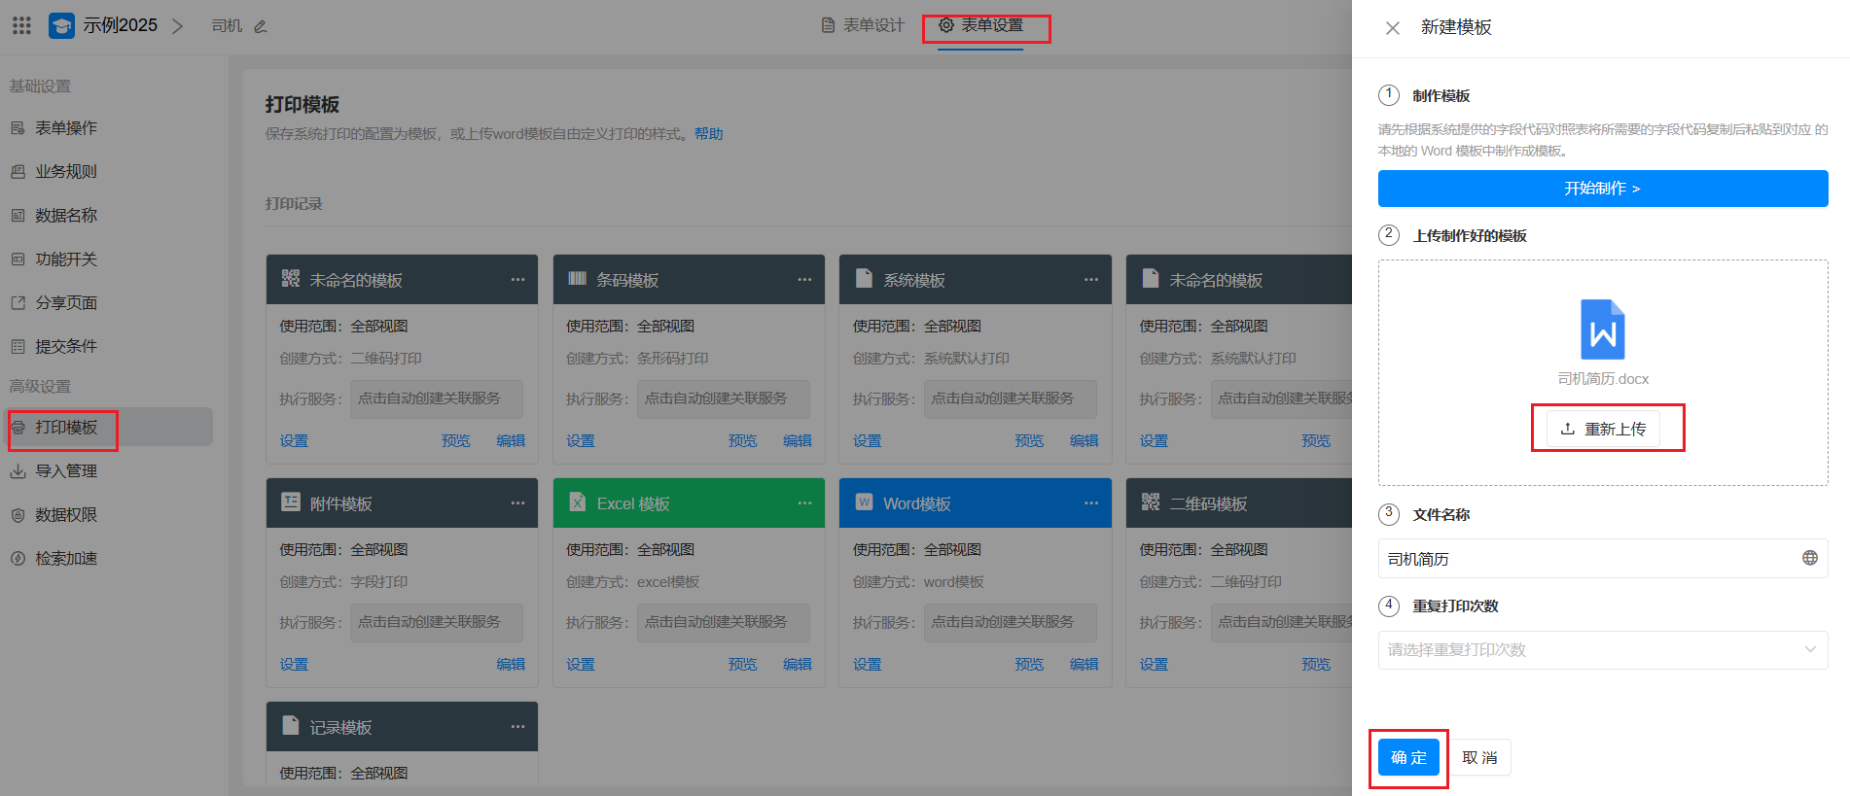1850x796 pixels.
Task: Expand the 重复打印次数 dropdown
Action: [x=1602, y=650]
